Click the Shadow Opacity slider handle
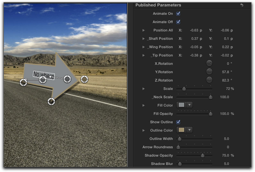Image resolution: width=255 pixels, height=172 pixels. (203, 155)
